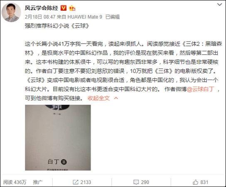This screenshot has width=226, height=187.
Task: Click the caret arrow next to 收起全文
Action: (x=116, y=98)
